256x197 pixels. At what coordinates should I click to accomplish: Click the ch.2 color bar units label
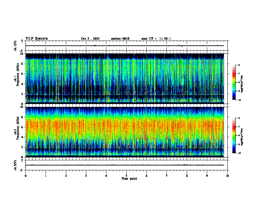coord(242,137)
